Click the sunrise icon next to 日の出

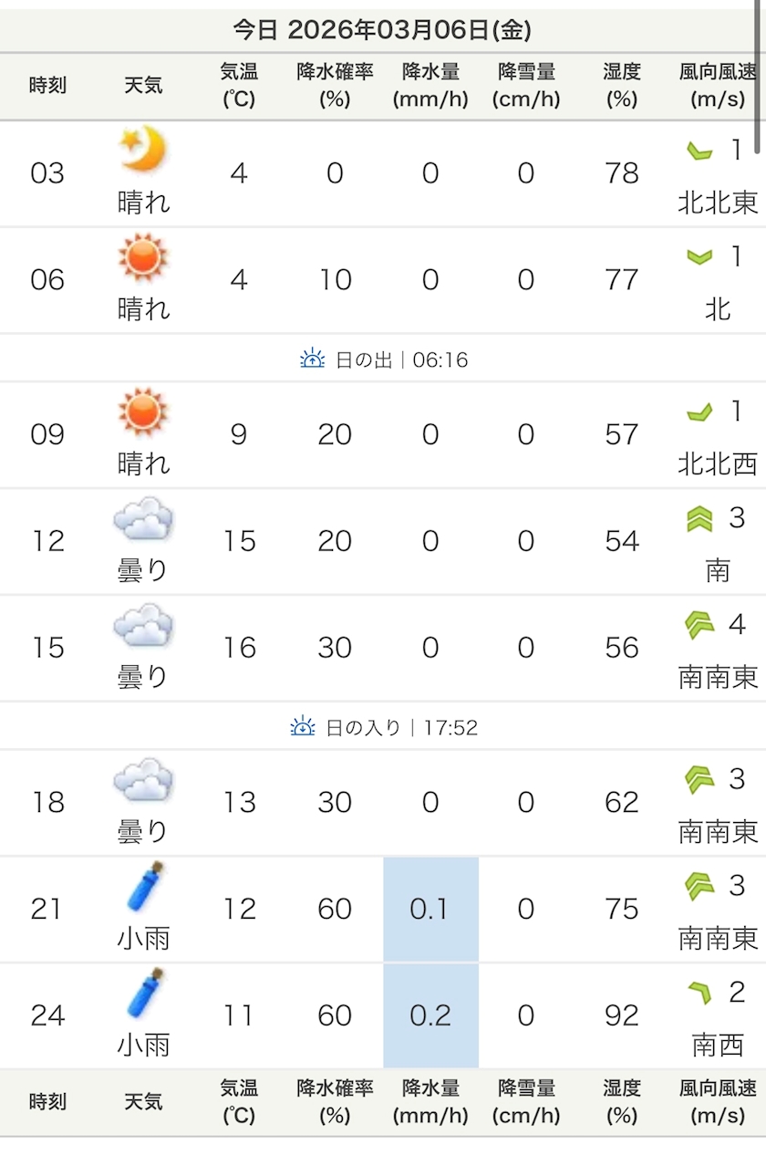click(x=312, y=359)
